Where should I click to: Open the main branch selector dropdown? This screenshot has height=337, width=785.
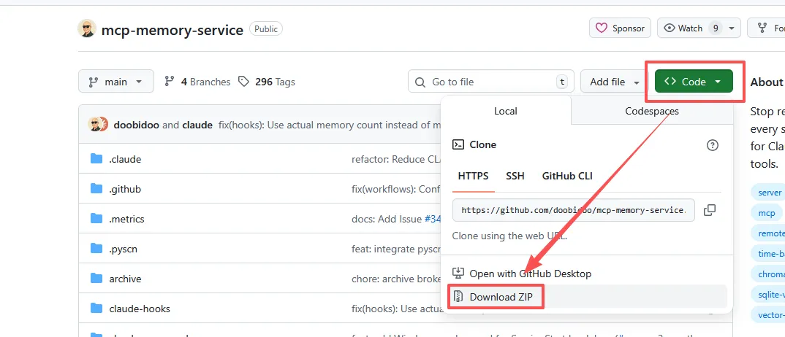[116, 82]
